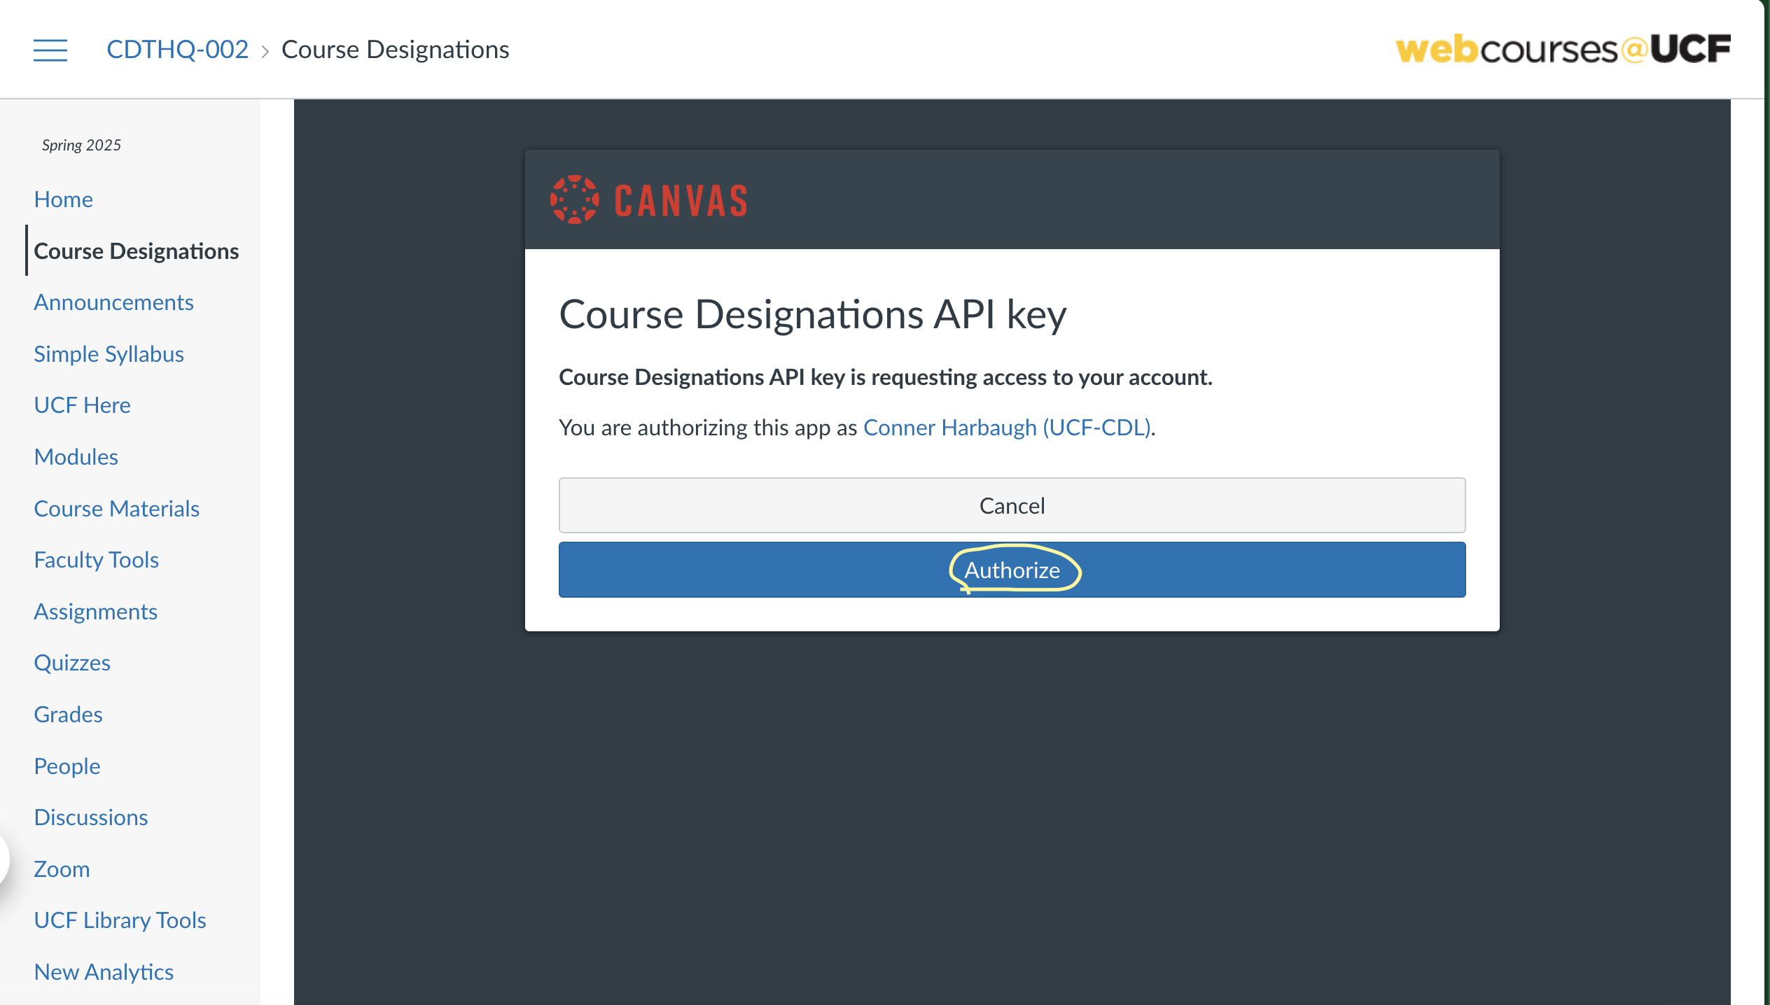Click the requesting access message text

pos(885,377)
